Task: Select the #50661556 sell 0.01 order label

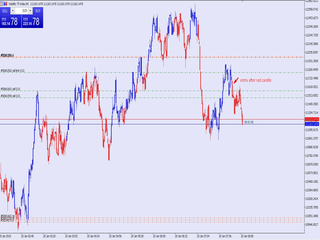Action: [10, 96]
